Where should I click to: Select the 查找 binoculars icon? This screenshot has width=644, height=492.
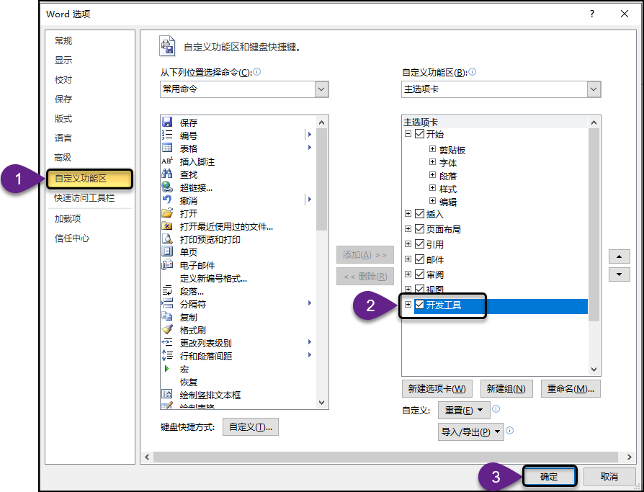pos(166,174)
